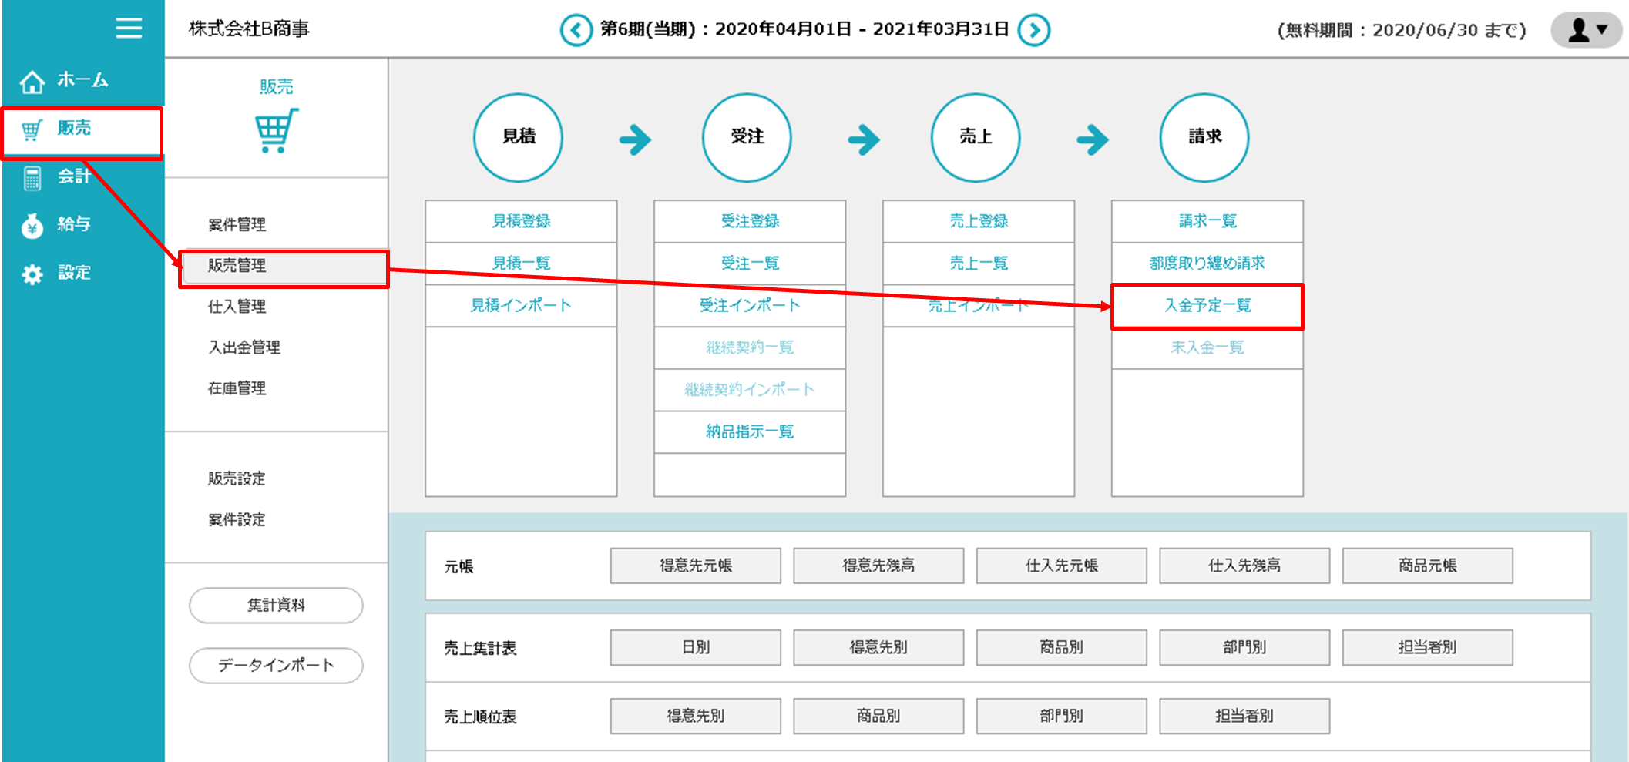Open 納品指示一覧 link
The image size is (1629, 762).
(x=749, y=432)
